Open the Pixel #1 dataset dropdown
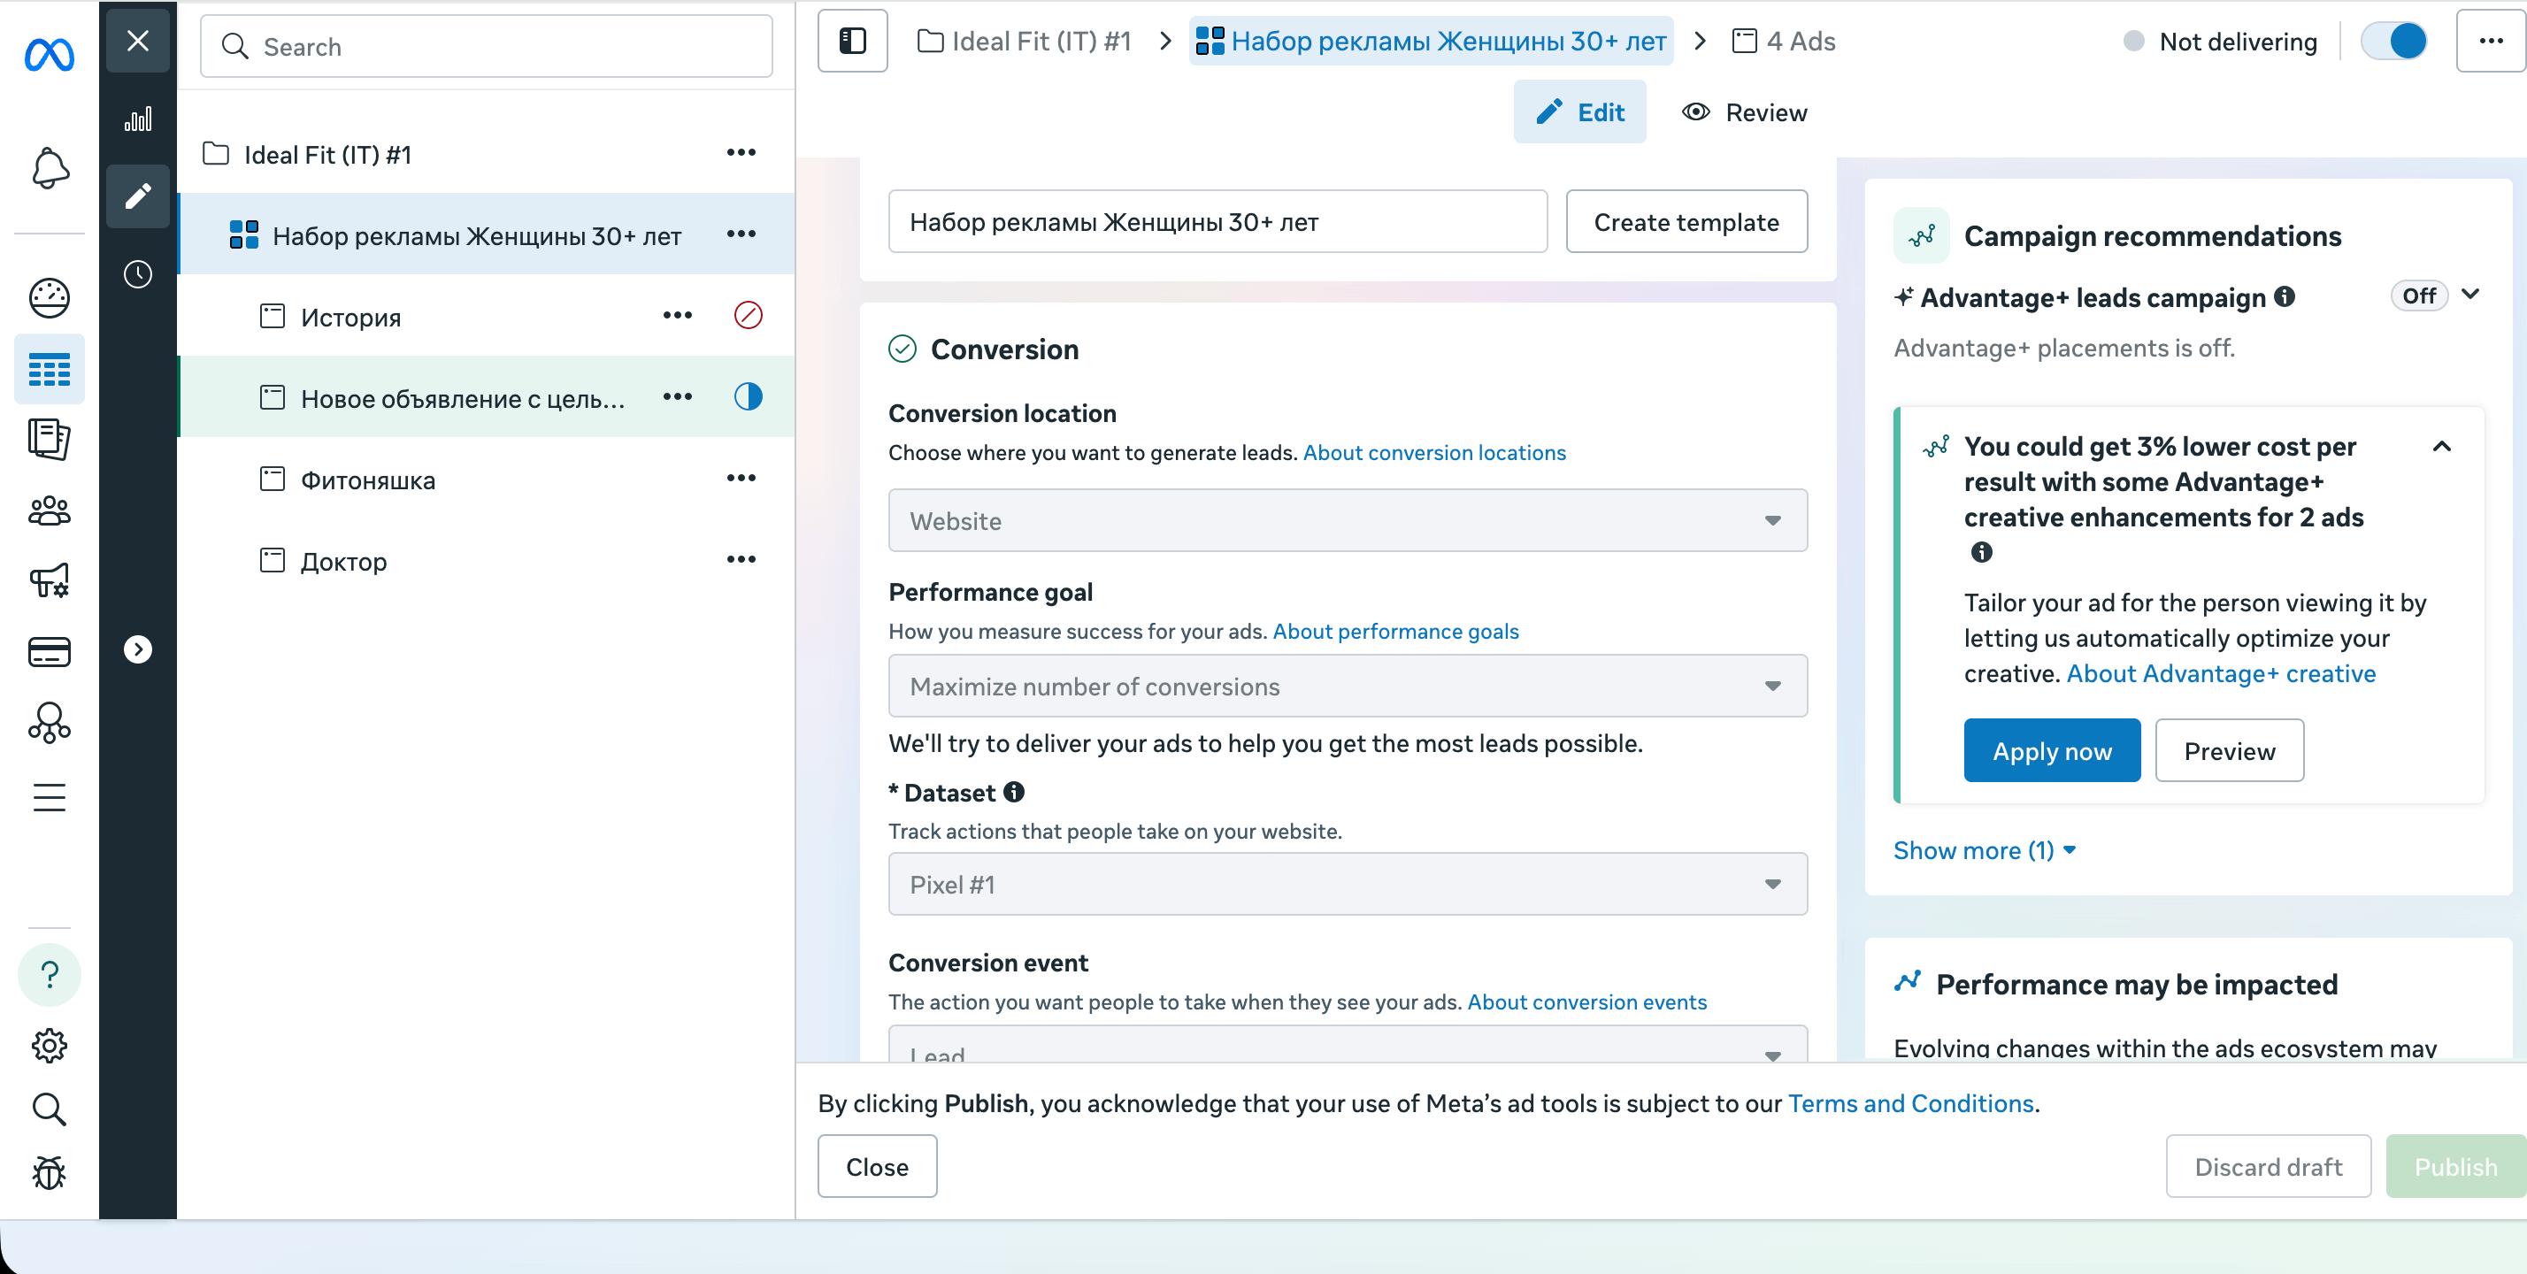Viewport: 2527px width, 1274px height. (1346, 885)
